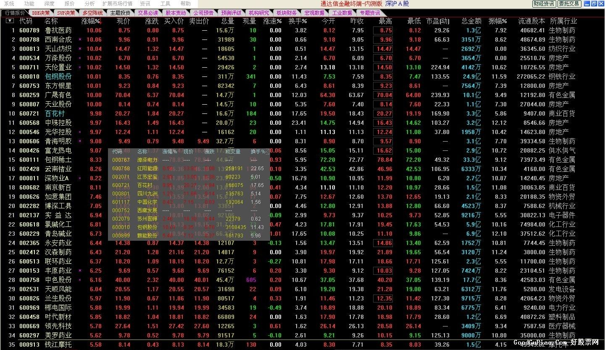
Task: Sort by the 流通股本 column header
Action: click(531, 21)
